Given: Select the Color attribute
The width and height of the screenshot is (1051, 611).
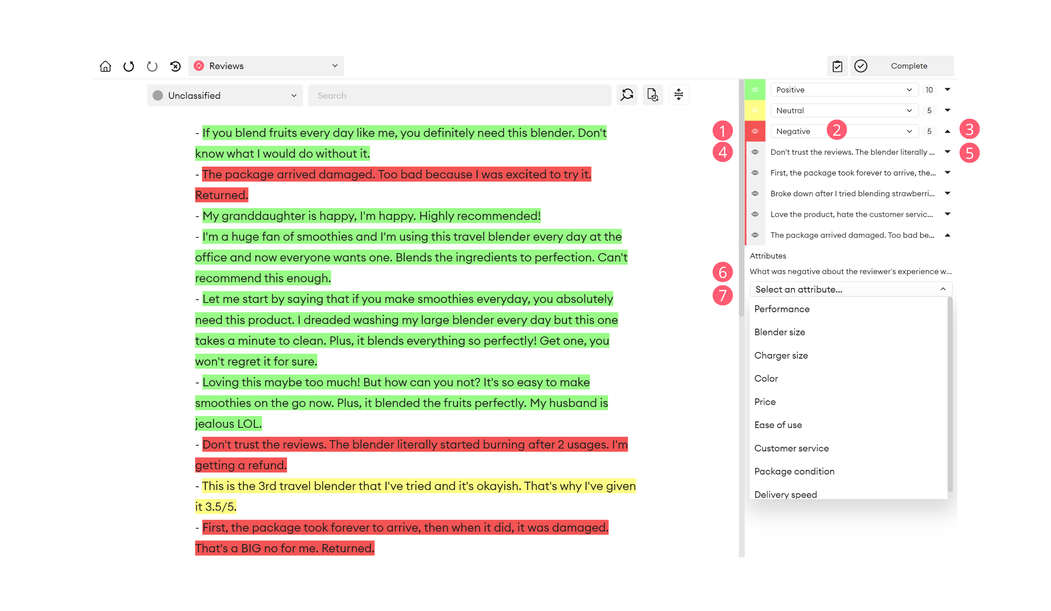Looking at the screenshot, I should pos(848,379).
